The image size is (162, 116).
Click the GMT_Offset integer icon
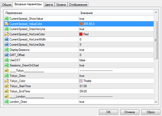[x=7, y=55]
